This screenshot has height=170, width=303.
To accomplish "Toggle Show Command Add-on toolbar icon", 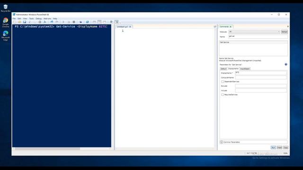I will pos(116,22).
